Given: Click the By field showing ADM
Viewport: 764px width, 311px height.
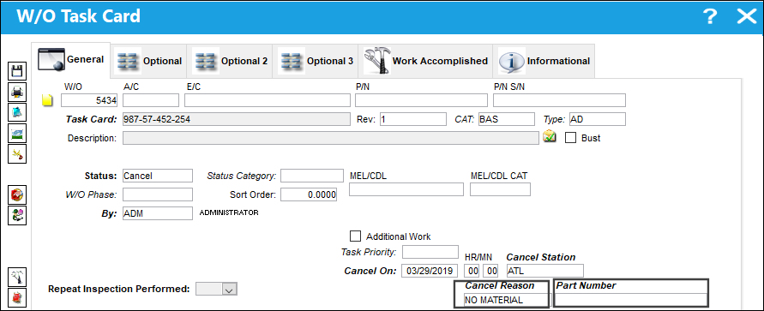Looking at the screenshot, I should coord(158,213).
